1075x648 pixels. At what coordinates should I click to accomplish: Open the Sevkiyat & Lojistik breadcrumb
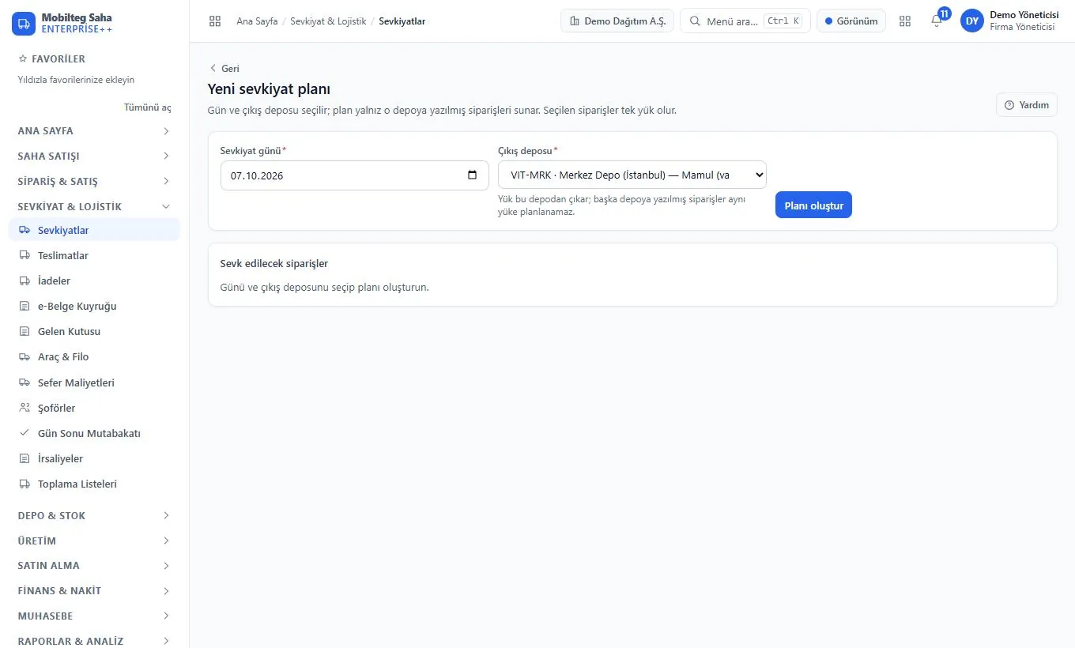[328, 21]
